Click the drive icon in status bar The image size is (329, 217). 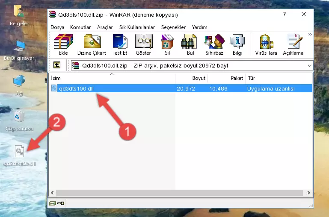coord(53,203)
